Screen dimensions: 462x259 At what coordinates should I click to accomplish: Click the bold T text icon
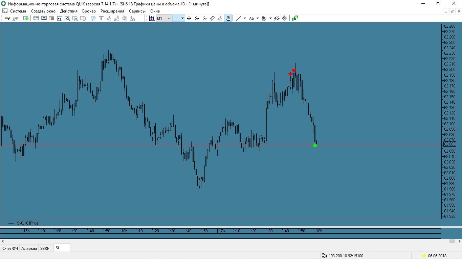[101, 18]
